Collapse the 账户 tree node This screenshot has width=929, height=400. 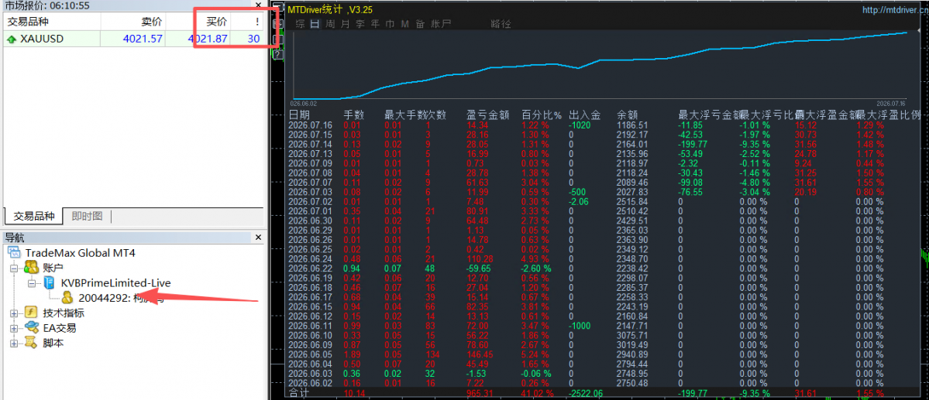click(x=14, y=268)
